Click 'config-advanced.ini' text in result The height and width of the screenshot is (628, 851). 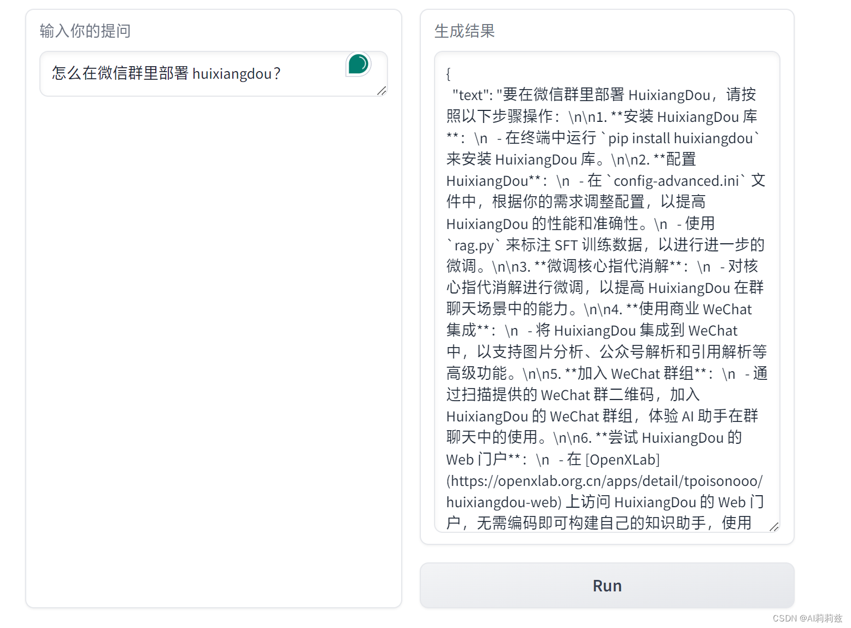click(676, 181)
